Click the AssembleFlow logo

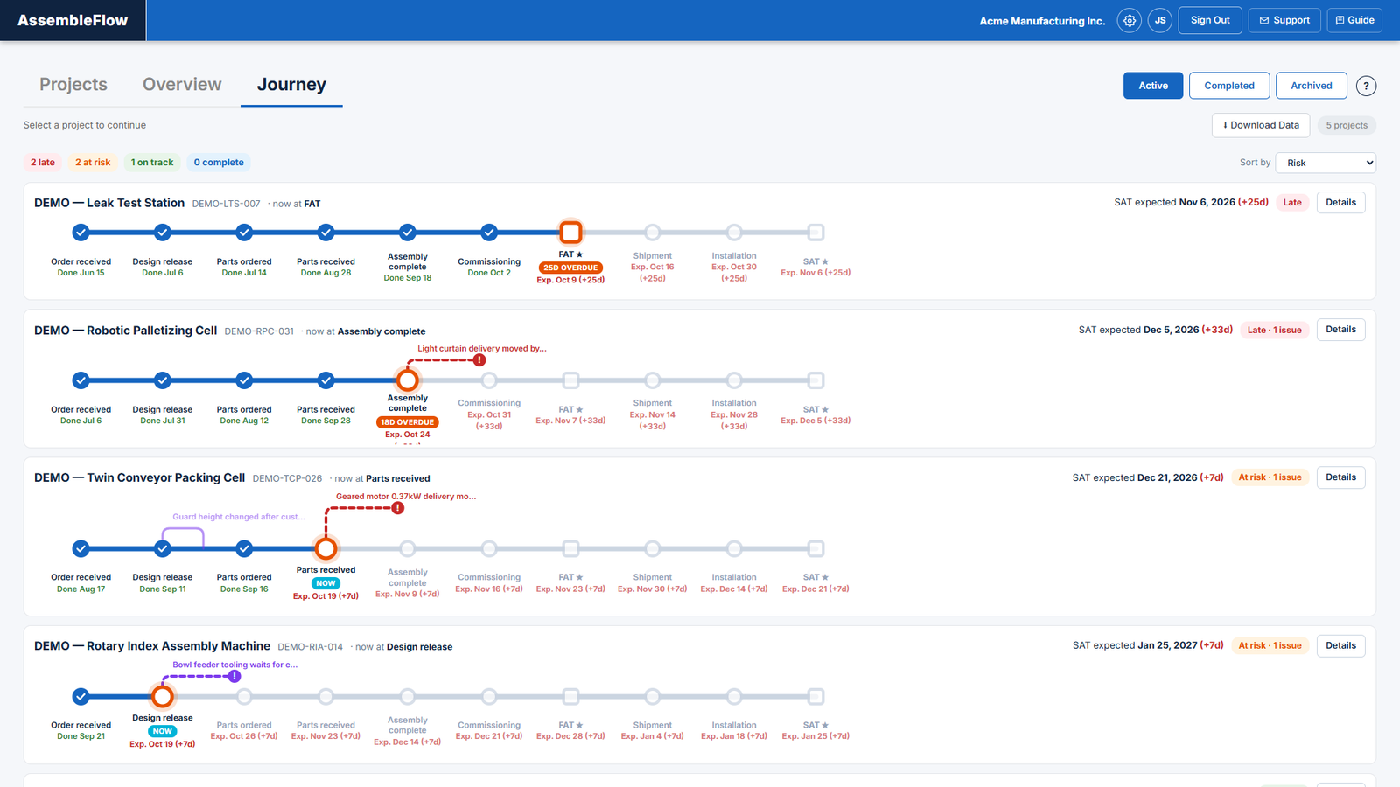coord(73,20)
